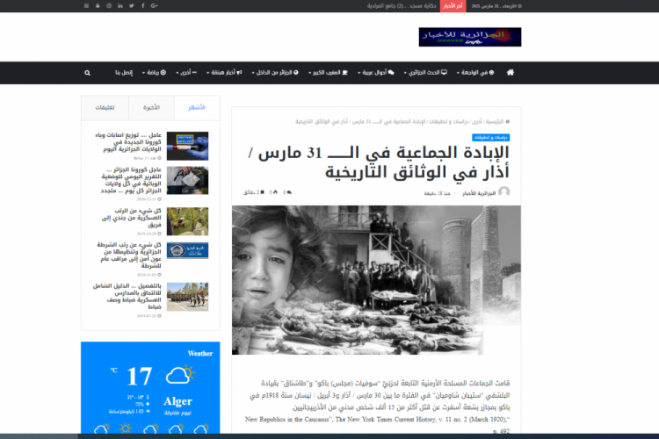Open the Instagram icon in the top bar
Viewport: 659px width, 439px height.
tap(109, 5)
